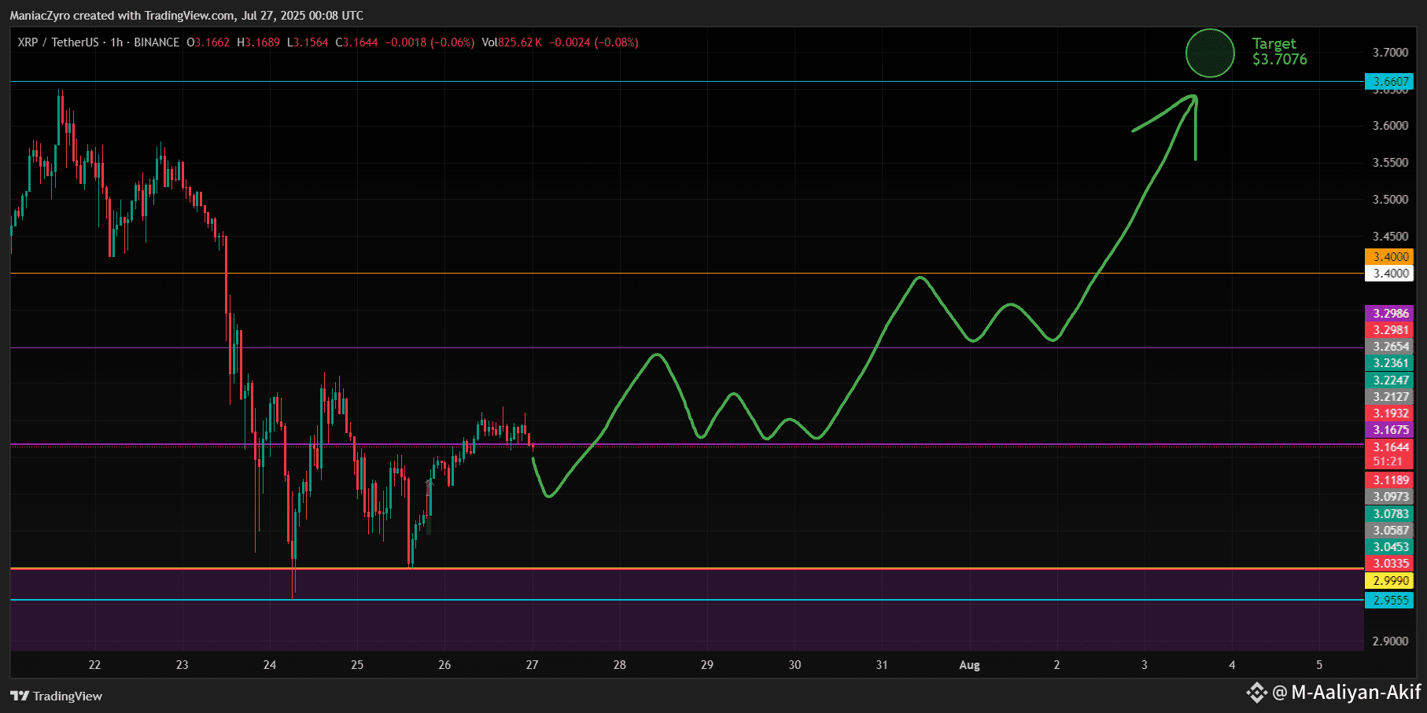The height and width of the screenshot is (713, 1427).
Task: Click the green target circle marker
Action: click(1210, 53)
